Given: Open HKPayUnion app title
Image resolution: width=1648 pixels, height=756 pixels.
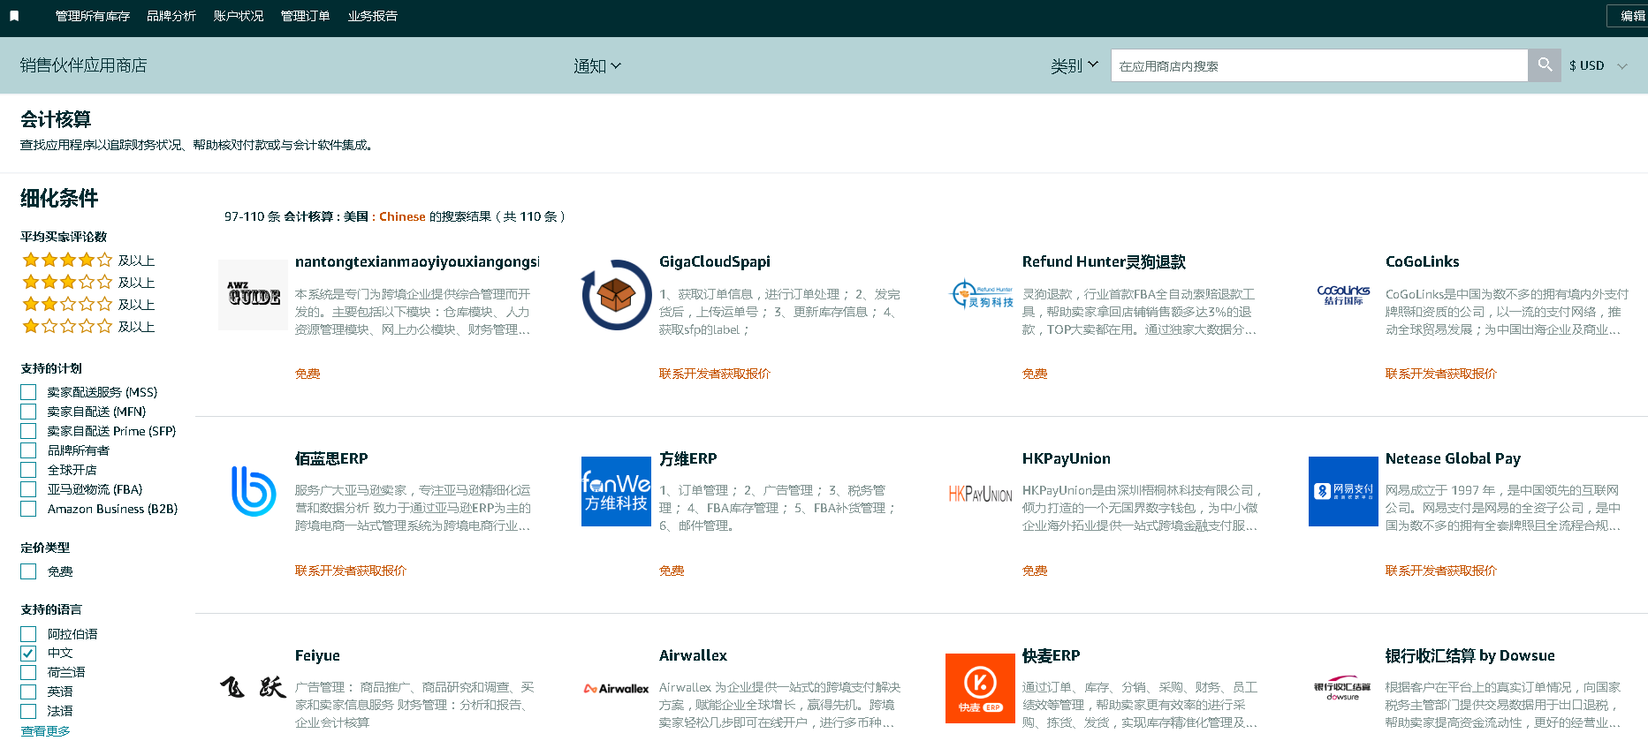Looking at the screenshot, I should coord(1067,458).
